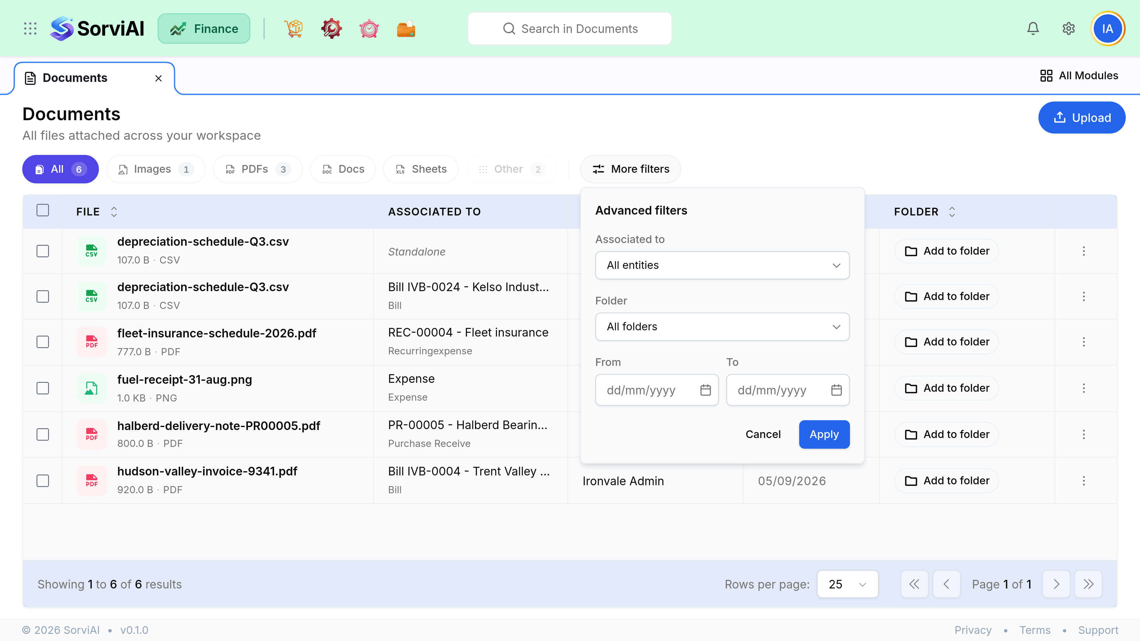
Task: Expand the All folders dropdown
Action: (722, 327)
